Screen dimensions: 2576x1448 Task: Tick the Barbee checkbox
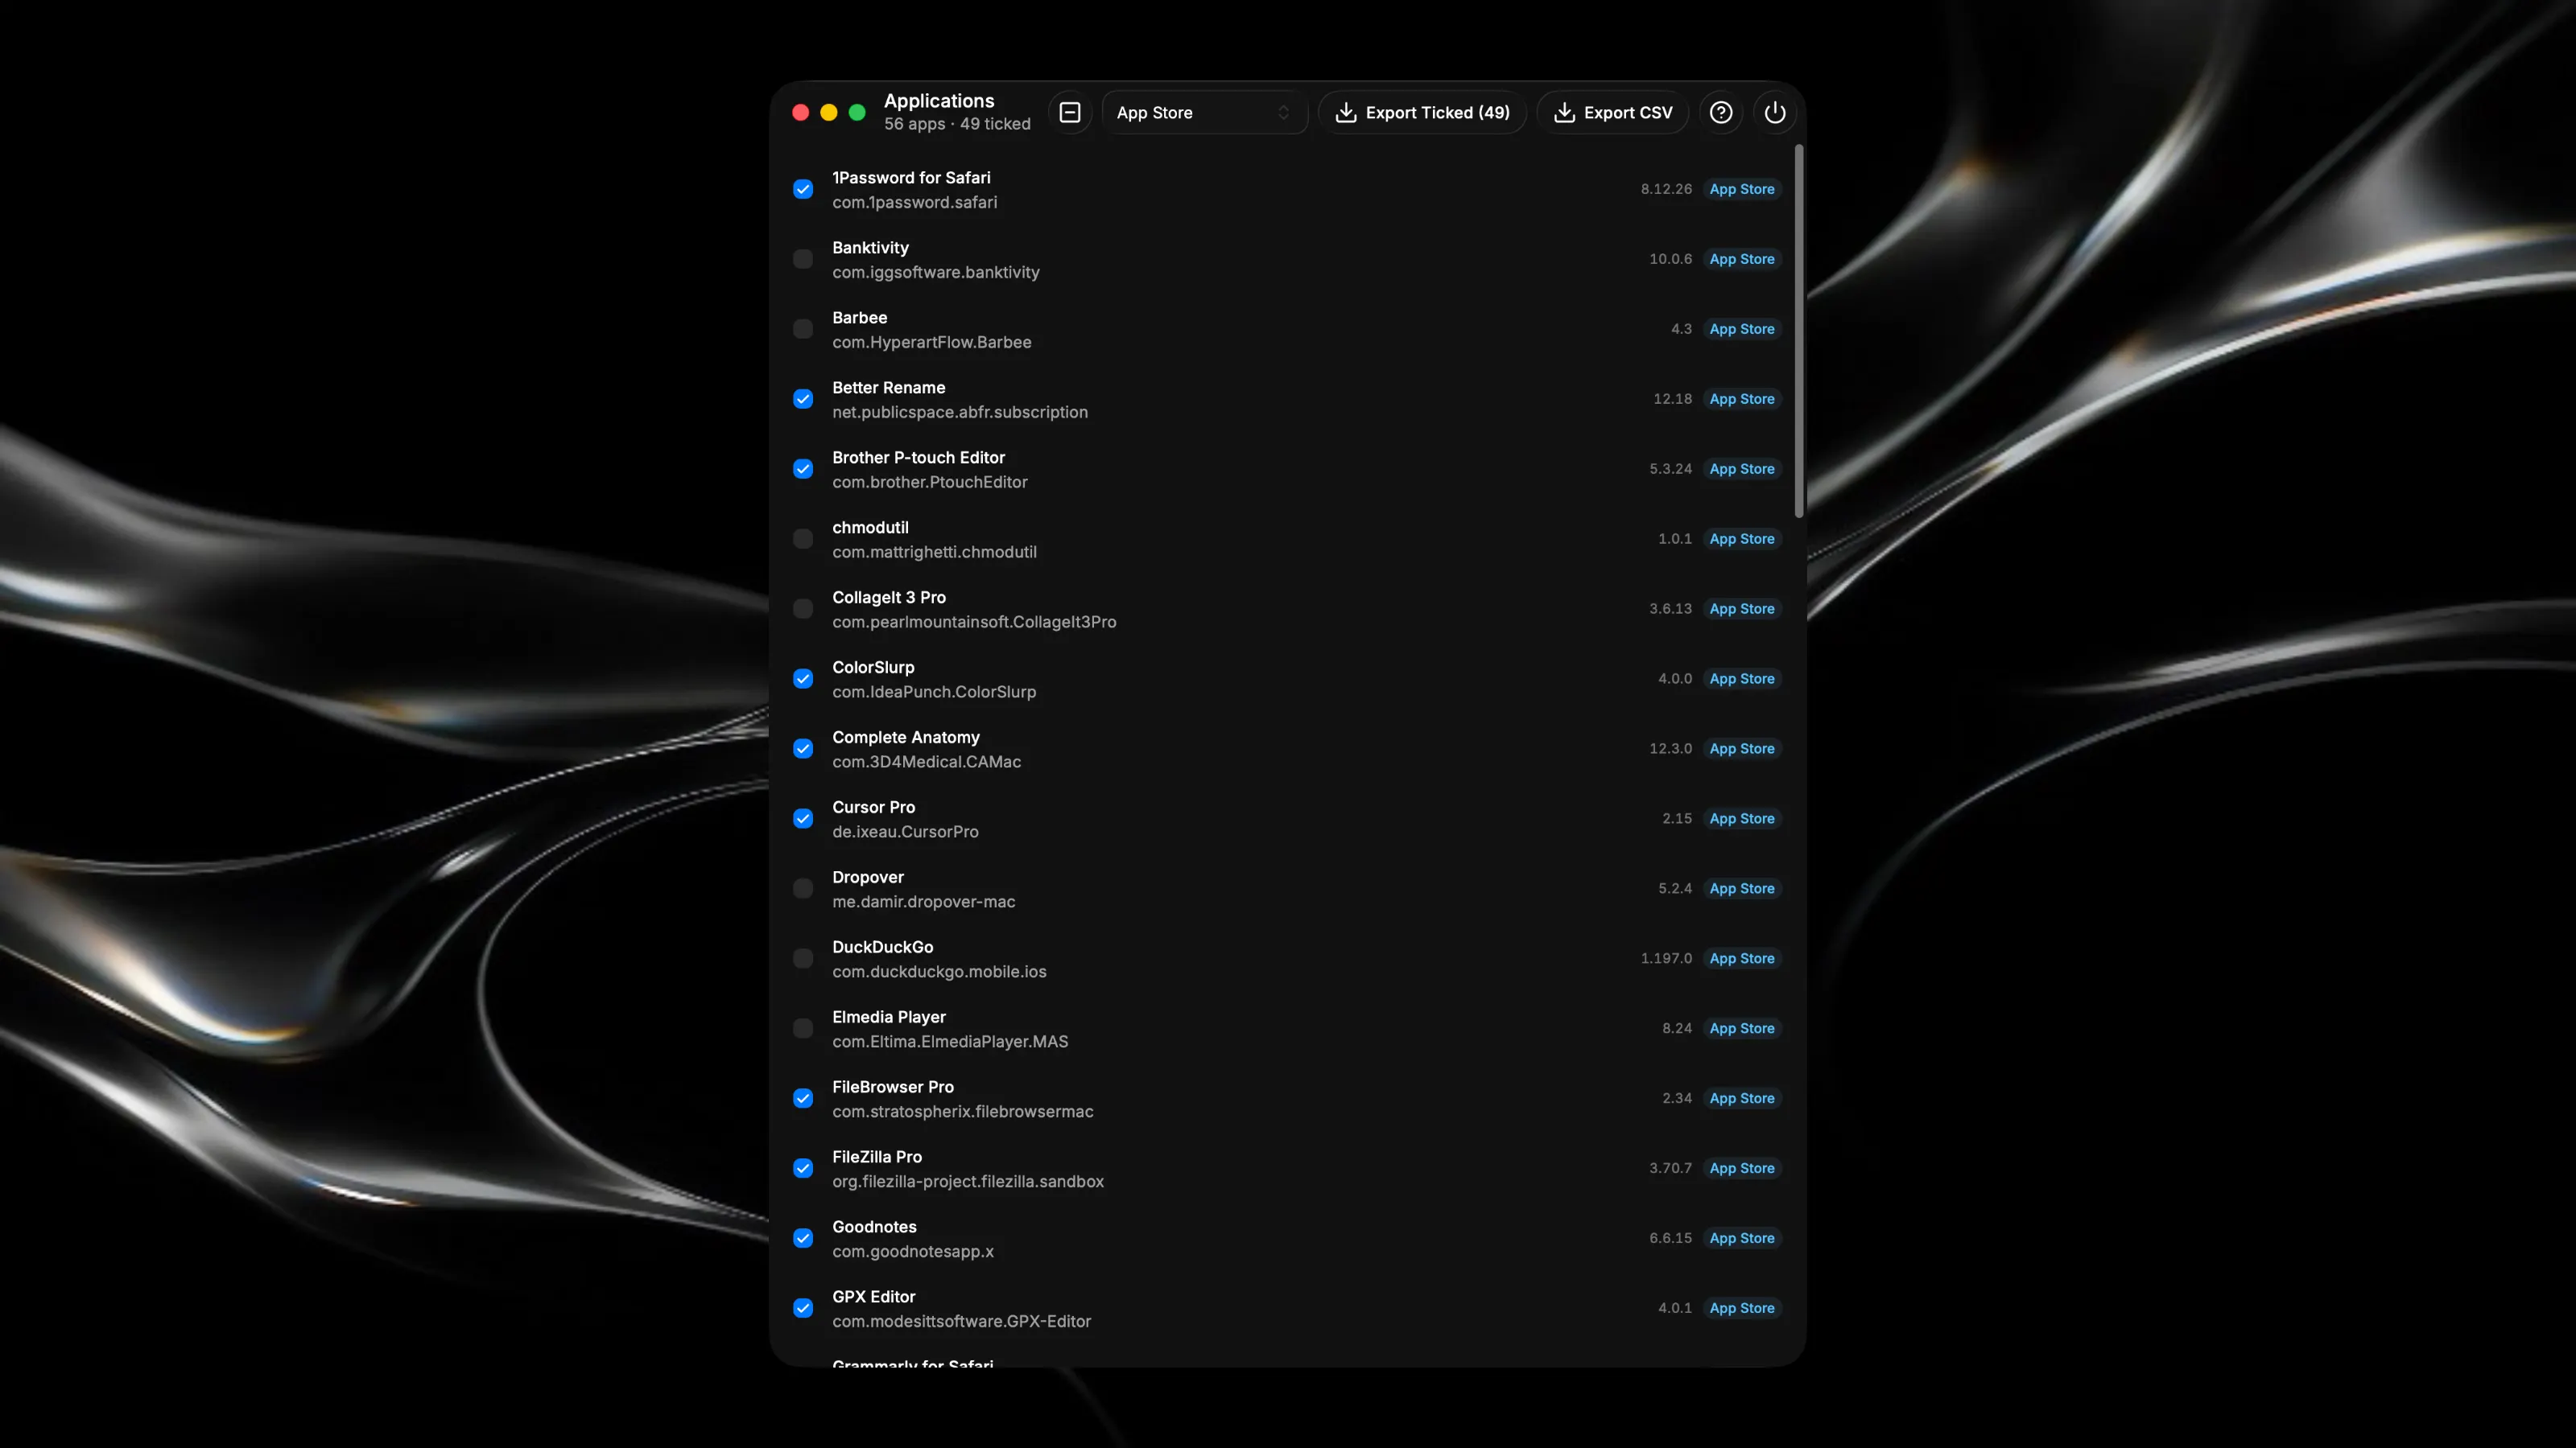tap(803, 329)
